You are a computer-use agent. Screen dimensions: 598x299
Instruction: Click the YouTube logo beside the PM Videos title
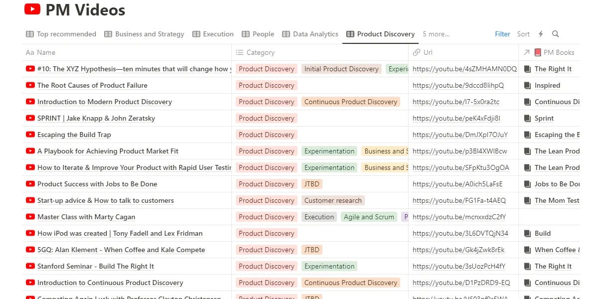tap(32, 9)
